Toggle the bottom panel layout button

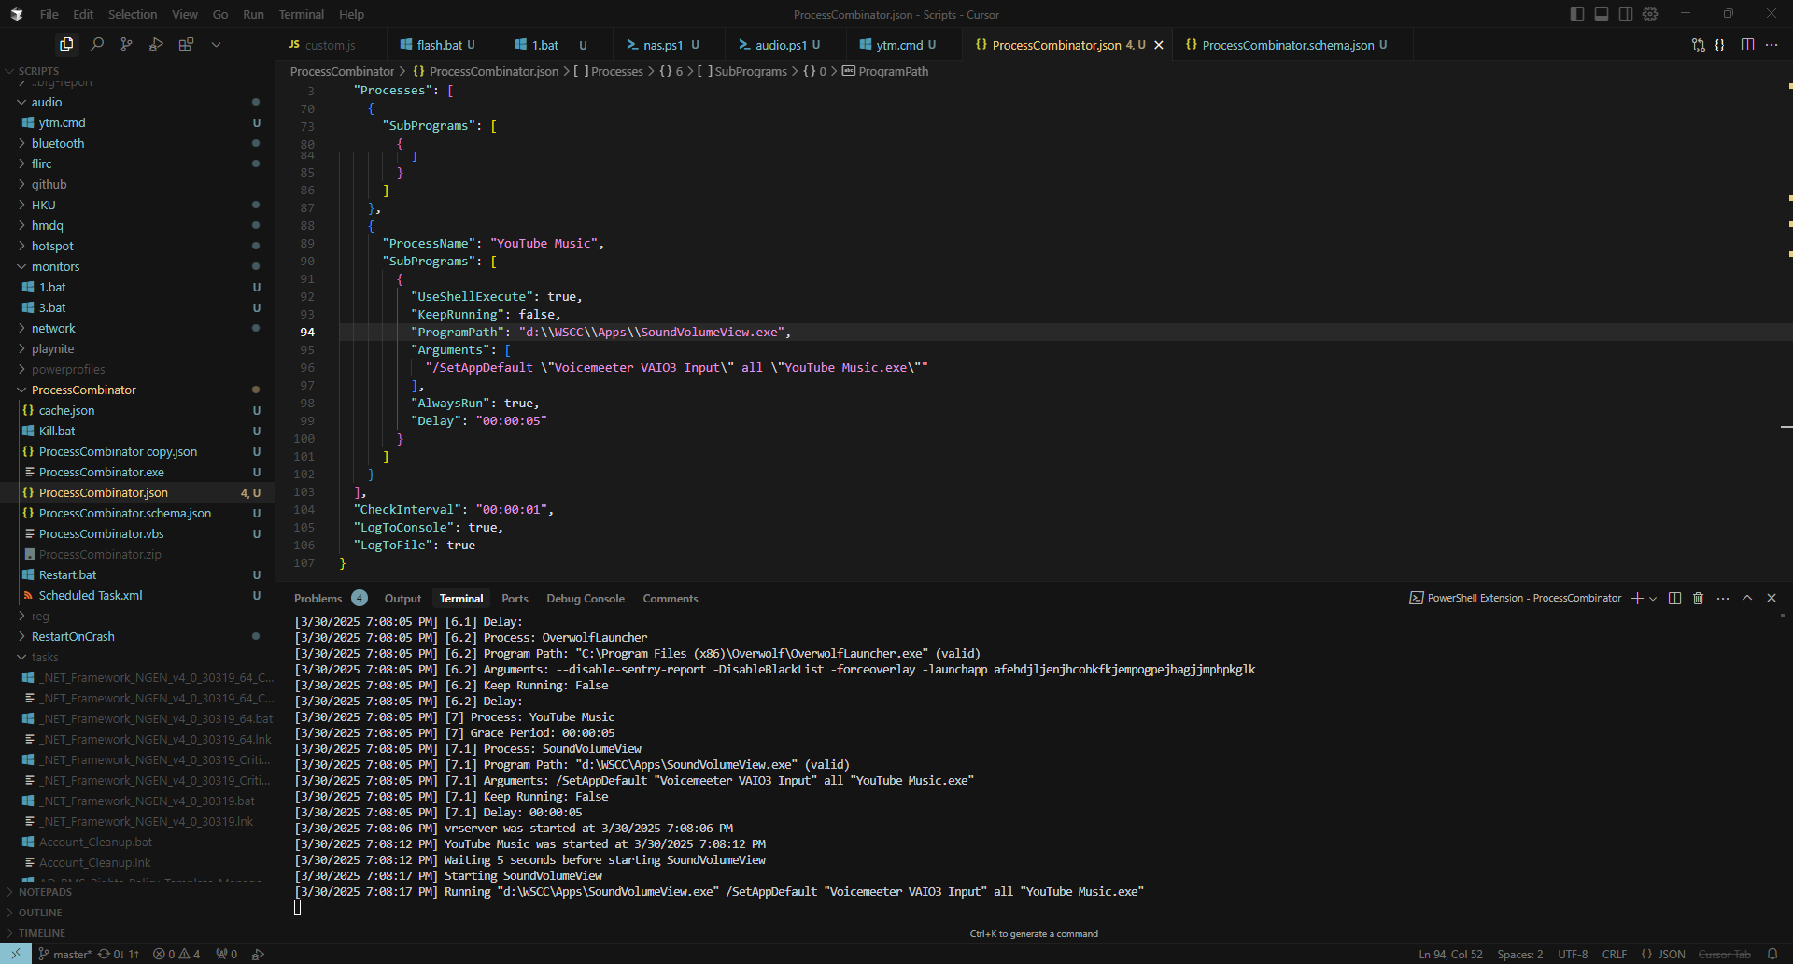(x=1602, y=14)
